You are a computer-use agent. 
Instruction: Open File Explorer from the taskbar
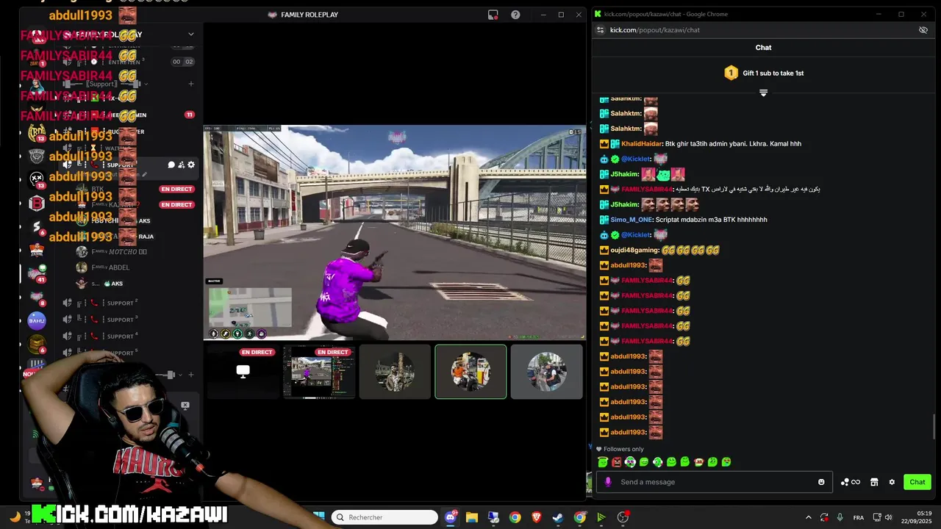[x=472, y=517]
